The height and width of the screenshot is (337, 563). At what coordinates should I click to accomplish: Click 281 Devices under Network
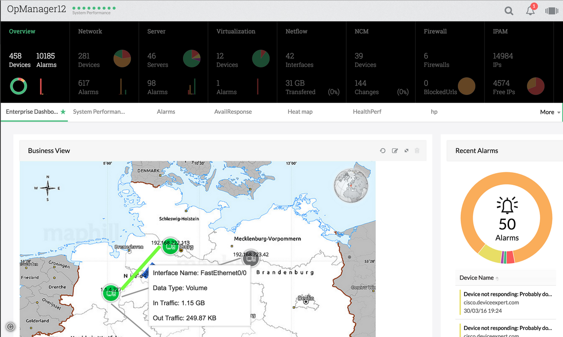pos(89,60)
